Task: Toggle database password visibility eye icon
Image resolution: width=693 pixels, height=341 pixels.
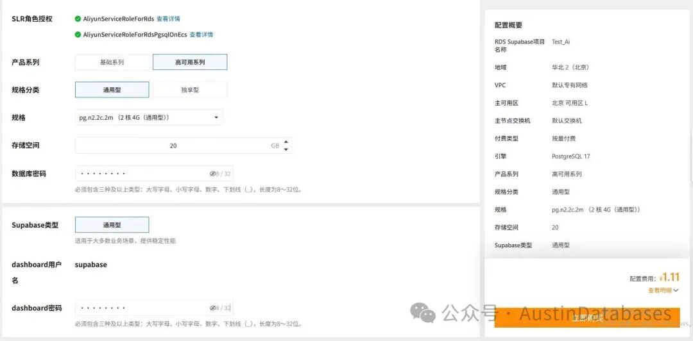Action: 212,174
